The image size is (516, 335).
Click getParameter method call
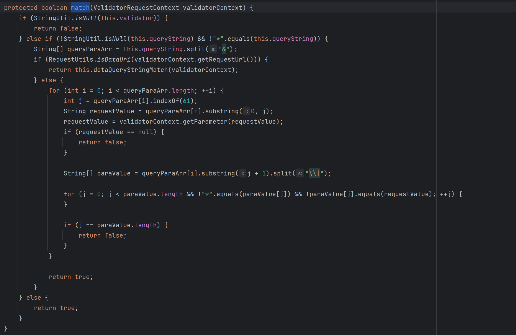[205, 122]
